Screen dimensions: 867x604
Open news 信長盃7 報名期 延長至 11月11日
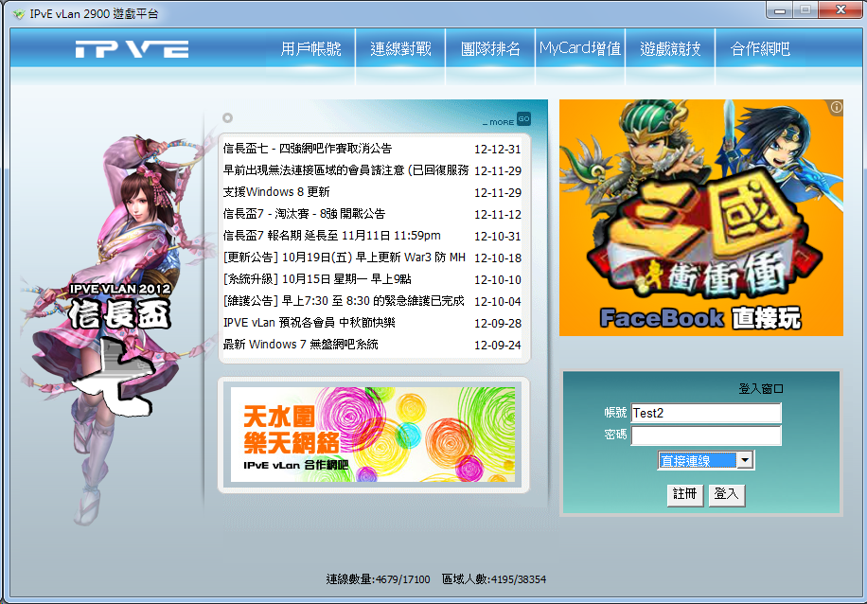point(332,236)
